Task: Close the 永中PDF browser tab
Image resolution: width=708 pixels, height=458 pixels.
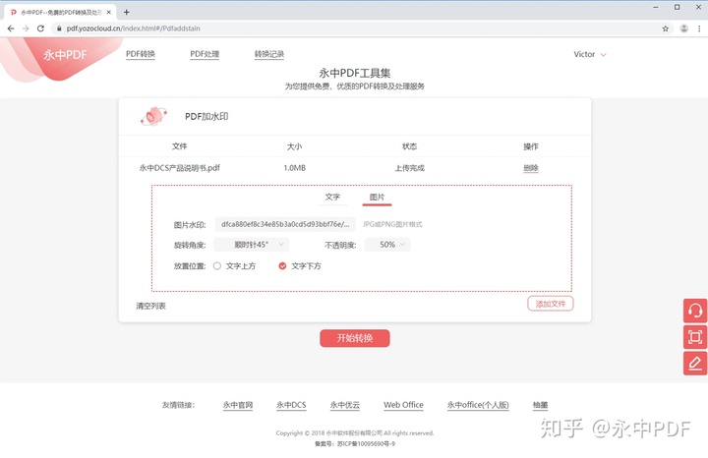Action: point(108,12)
